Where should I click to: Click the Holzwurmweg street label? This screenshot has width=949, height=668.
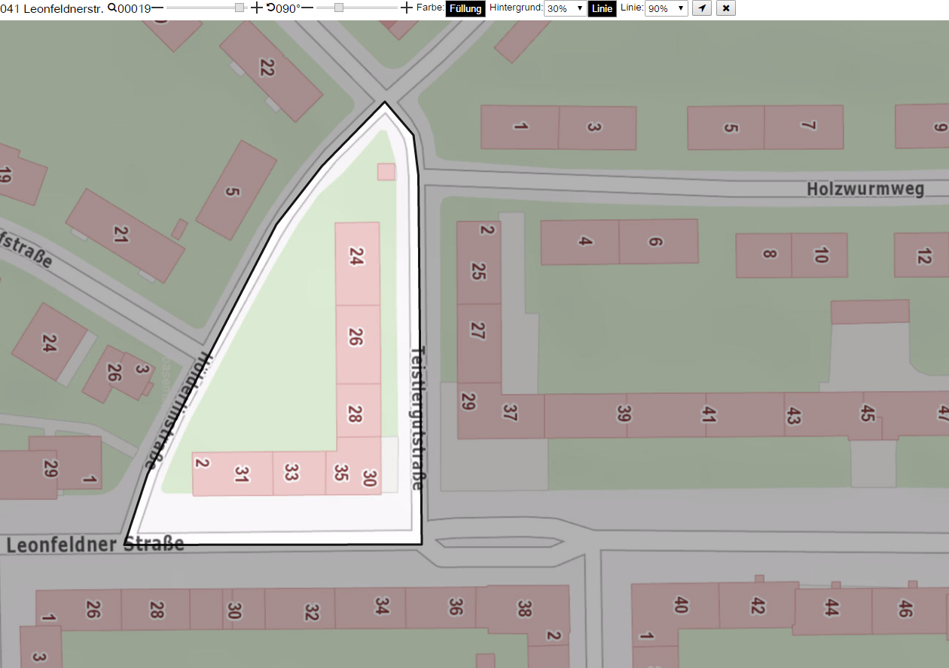click(x=865, y=189)
